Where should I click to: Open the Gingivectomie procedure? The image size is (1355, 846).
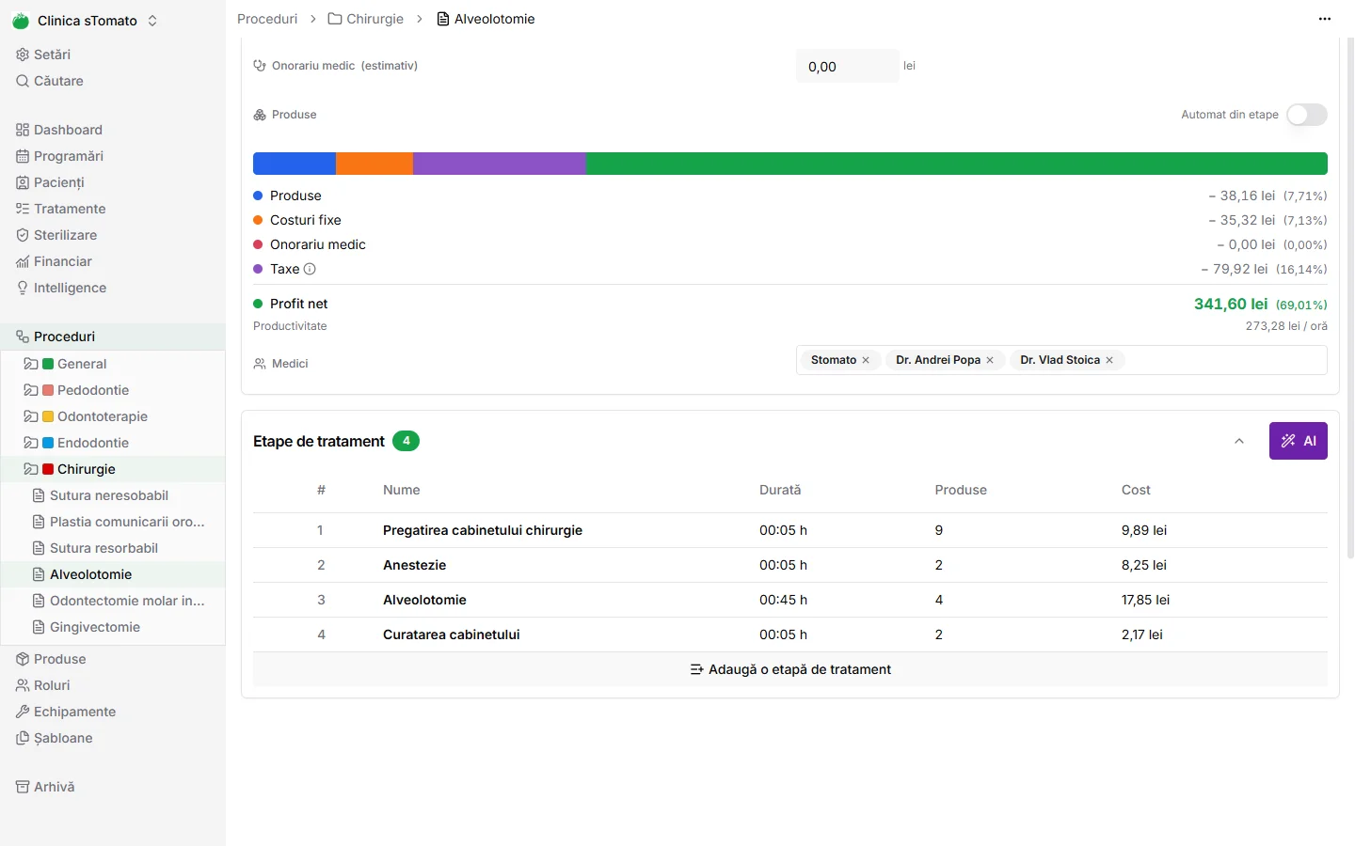pyautogui.click(x=95, y=627)
